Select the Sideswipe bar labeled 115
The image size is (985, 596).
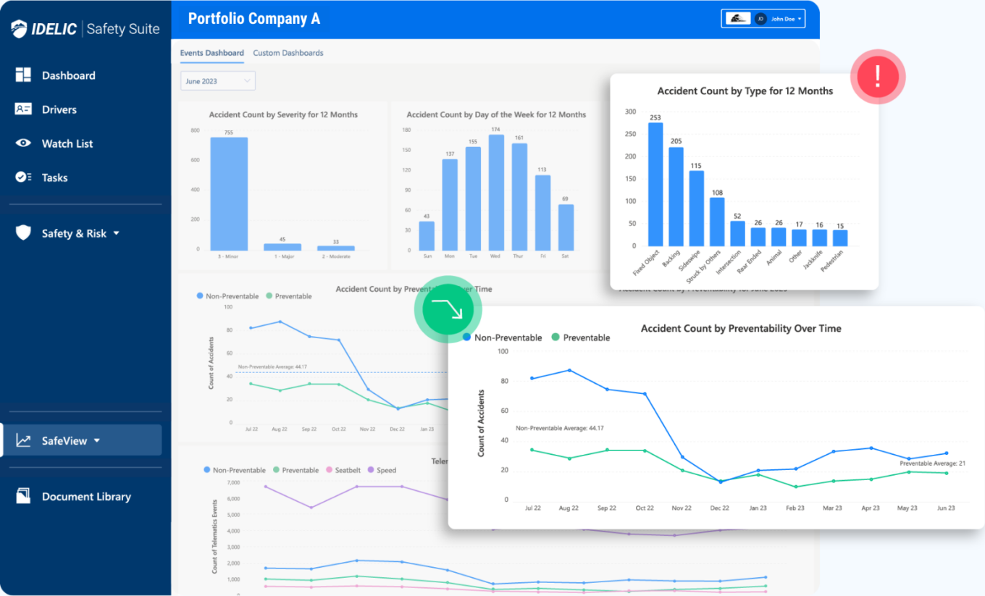696,209
